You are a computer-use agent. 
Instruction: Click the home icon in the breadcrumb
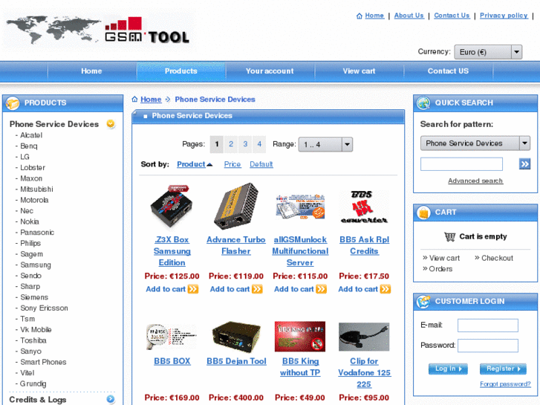pyautogui.click(x=134, y=100)
